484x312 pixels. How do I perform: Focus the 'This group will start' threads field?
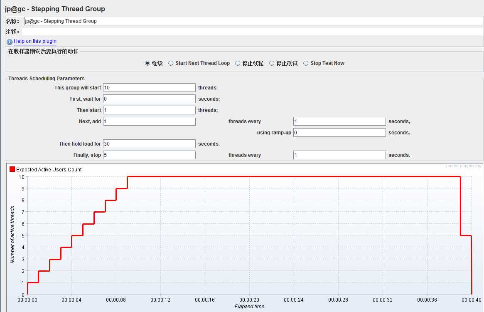coord(150,87)
